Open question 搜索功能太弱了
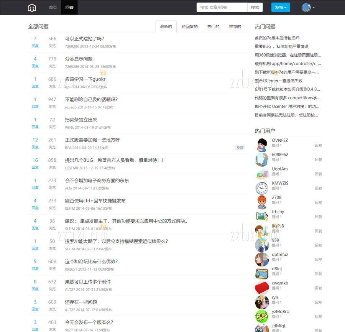 (117, 241)
